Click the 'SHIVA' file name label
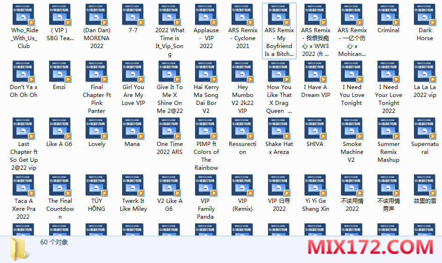The width and height of the screenshot is (442, 263). (315, 144)
